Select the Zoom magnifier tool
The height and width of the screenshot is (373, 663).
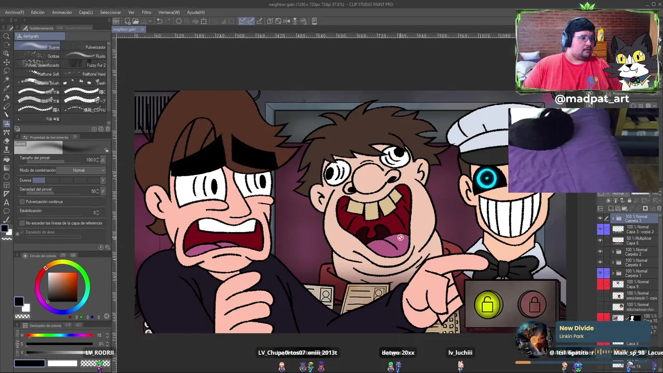[7, 36]
